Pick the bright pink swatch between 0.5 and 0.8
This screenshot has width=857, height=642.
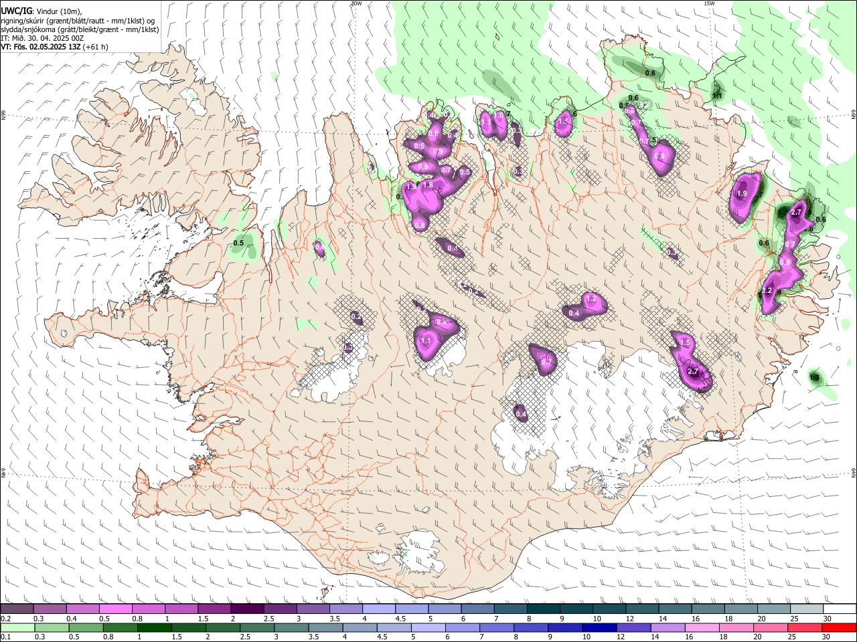click(115, 609)
